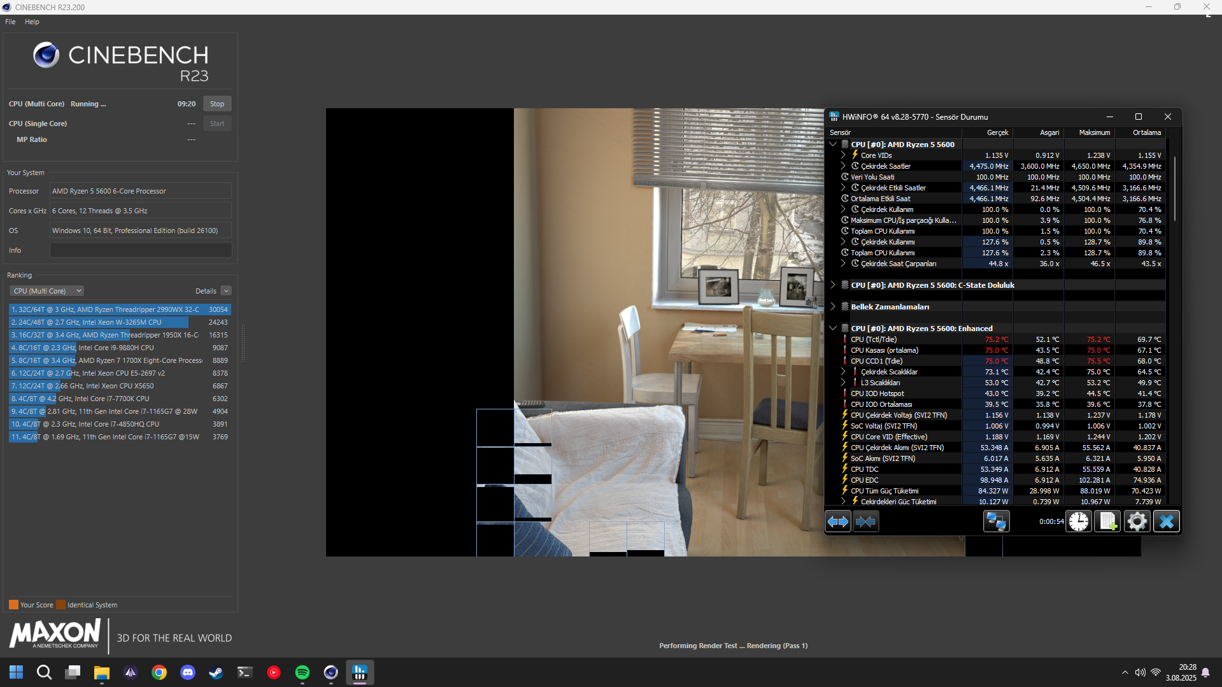
Task: Expand the C-State Doluluk sensor group
Action: [833, 285]
